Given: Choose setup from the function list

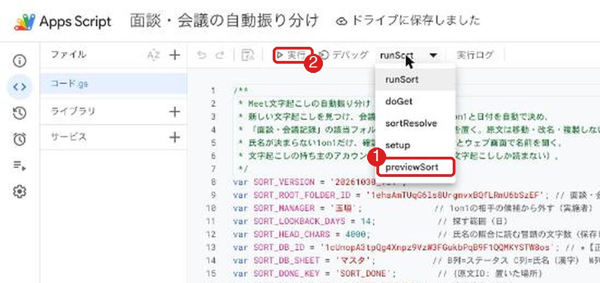Looking at the screenshot, I should click(x=415, y=145).
